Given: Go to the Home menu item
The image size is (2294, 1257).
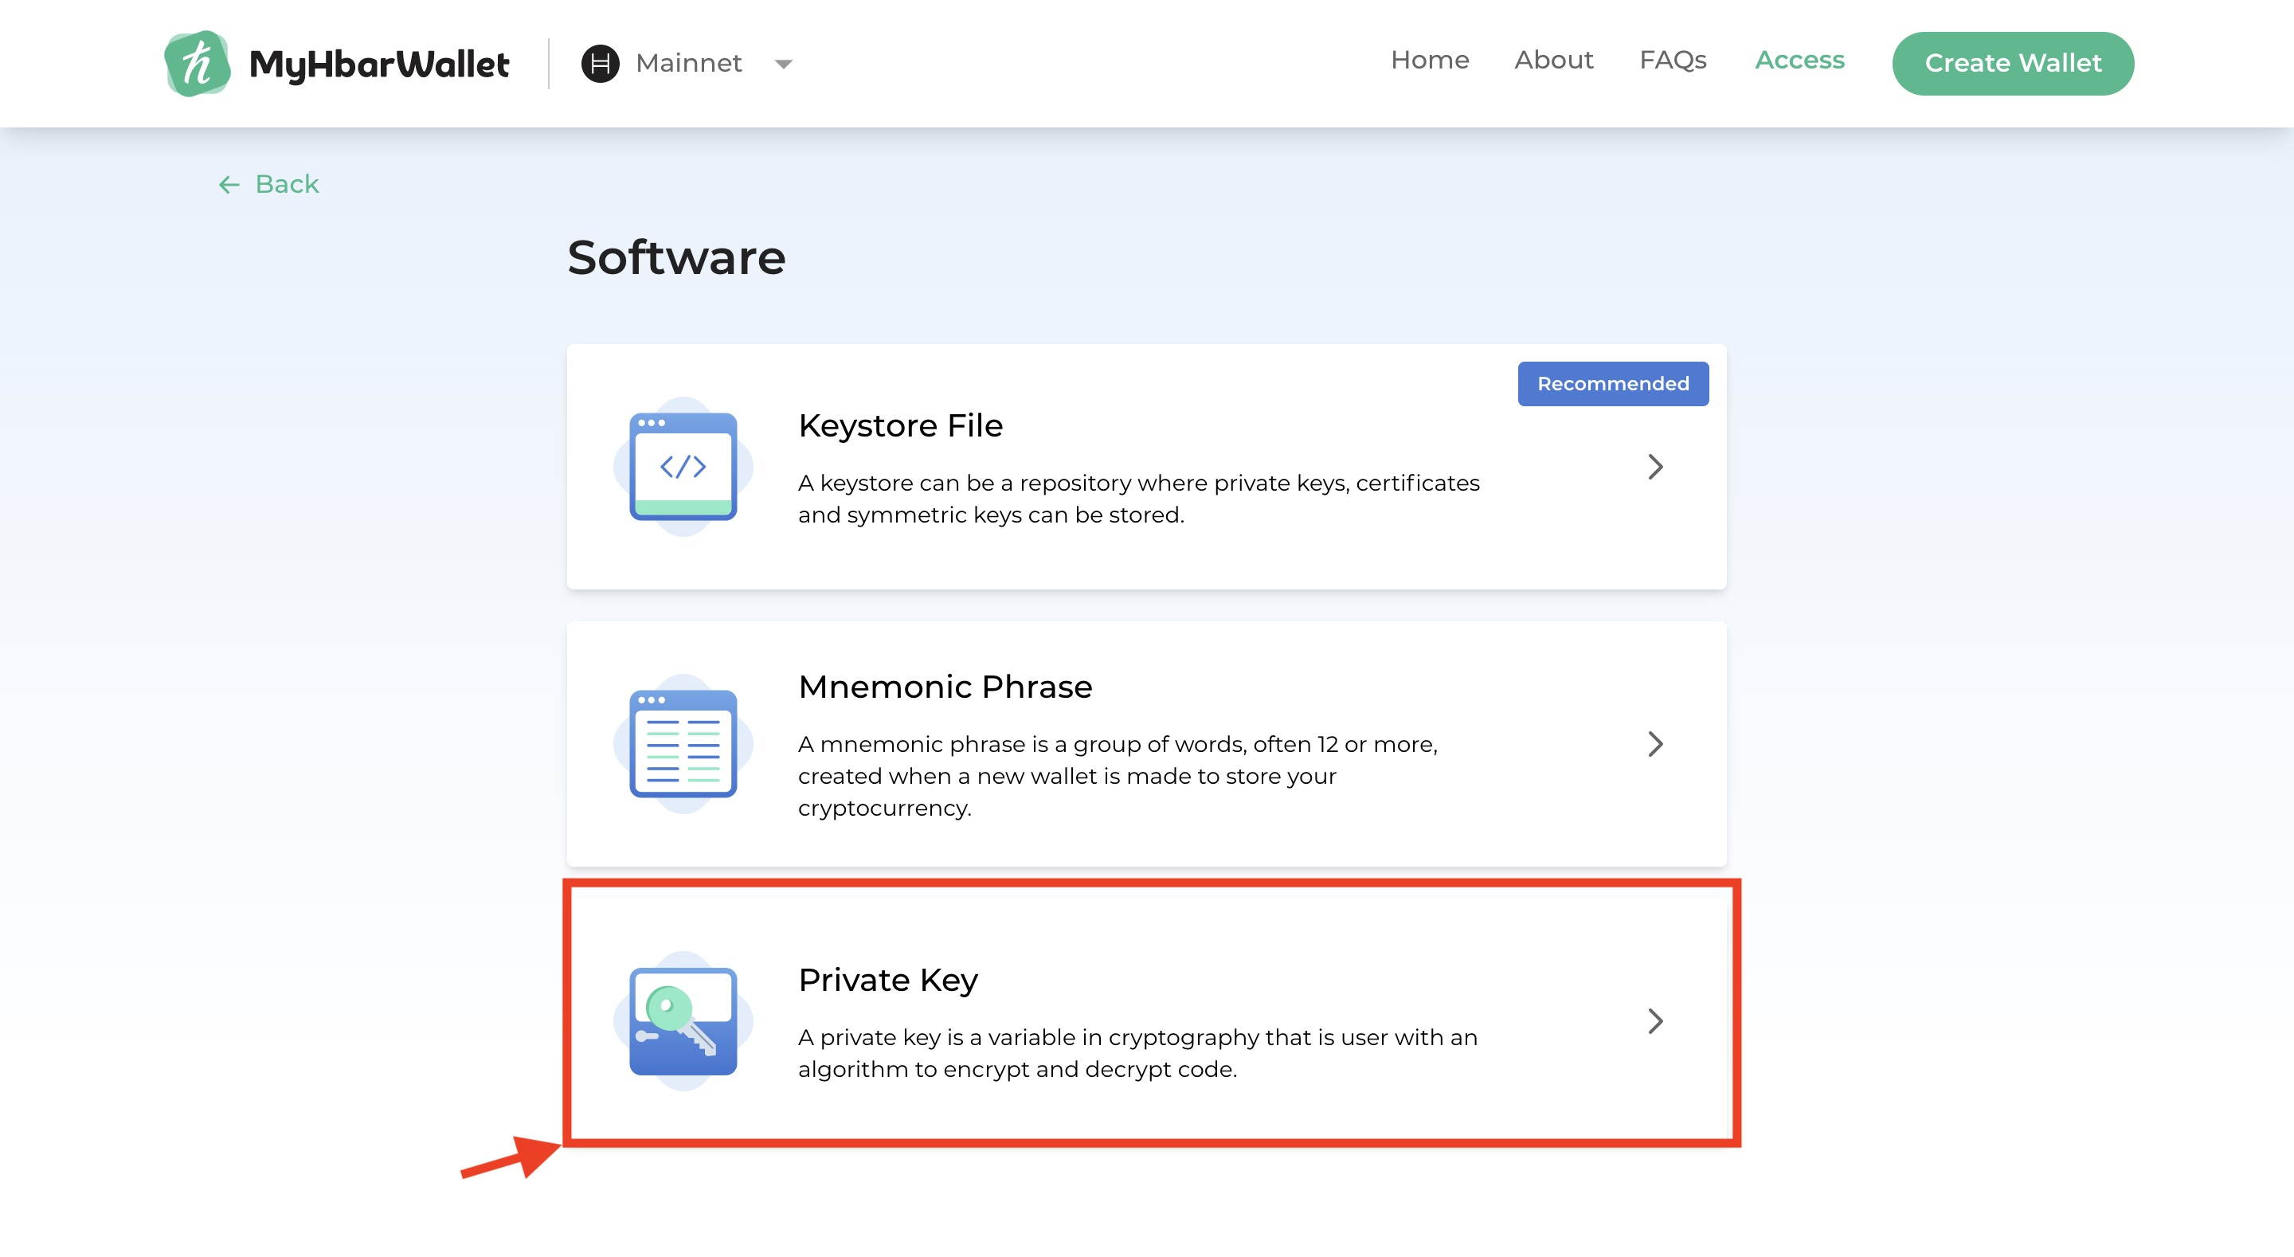Looking at the screenshot, I should (x=1429, y=60).
